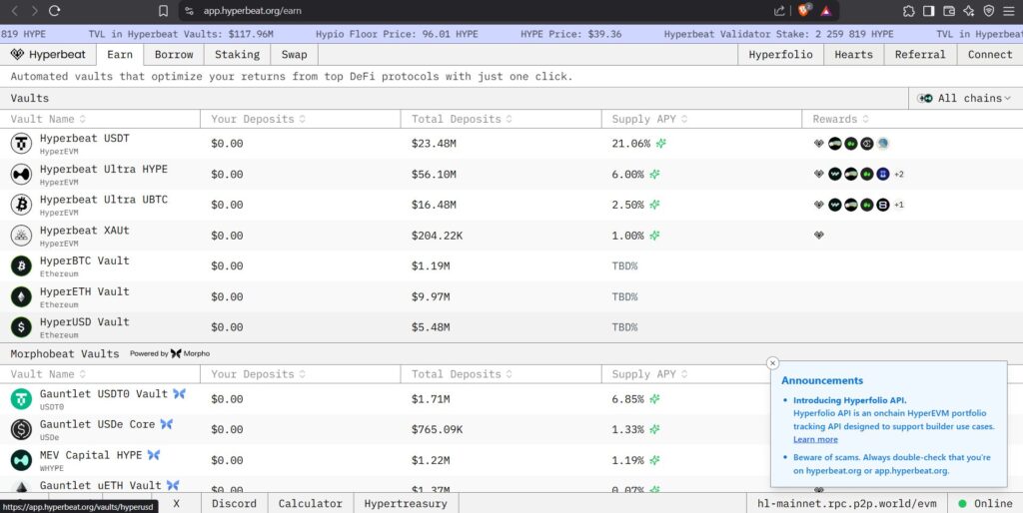Screen dimensions: 1023x513
Task: Click the $56.10M total deposits value
Action: point(434,174)
